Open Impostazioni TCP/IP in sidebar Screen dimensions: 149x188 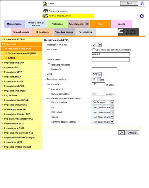pos(21,39)
